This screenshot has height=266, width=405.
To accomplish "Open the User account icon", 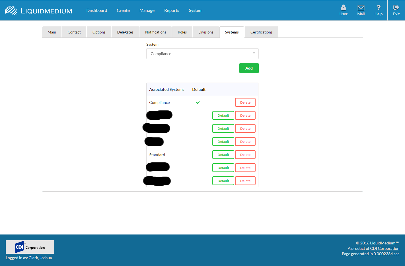I will click(x=343, y=8).
